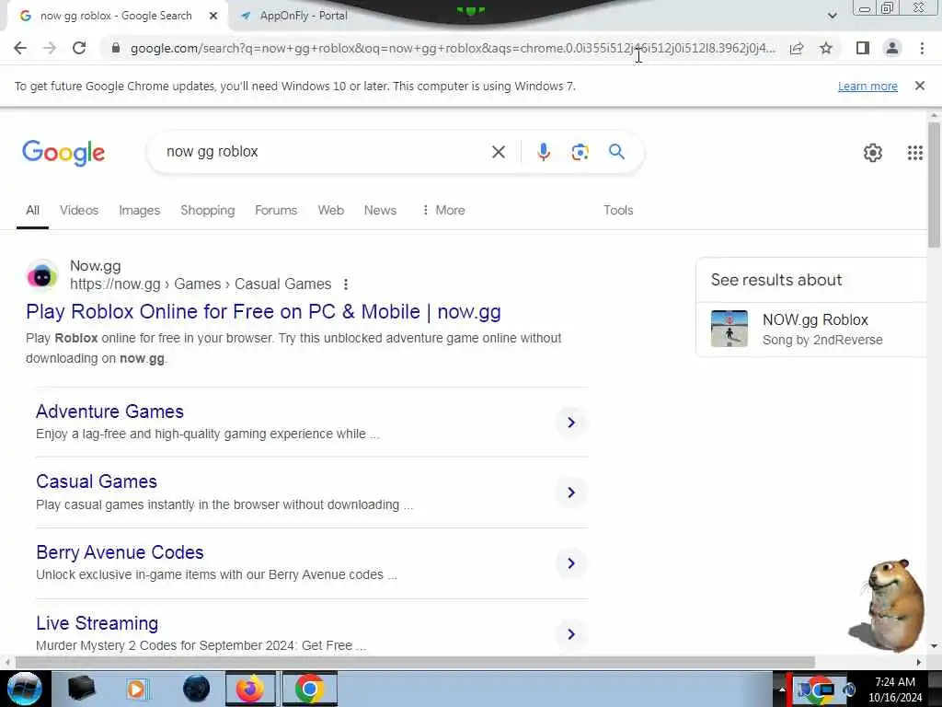Viewport: 942px width, 707px height.
Task: Open the More search filters menu
Action: click(x=443, y=211)
